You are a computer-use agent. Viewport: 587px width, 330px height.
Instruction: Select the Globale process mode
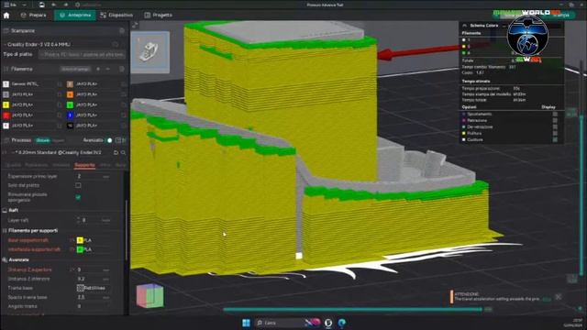click(x=42, y=140)
